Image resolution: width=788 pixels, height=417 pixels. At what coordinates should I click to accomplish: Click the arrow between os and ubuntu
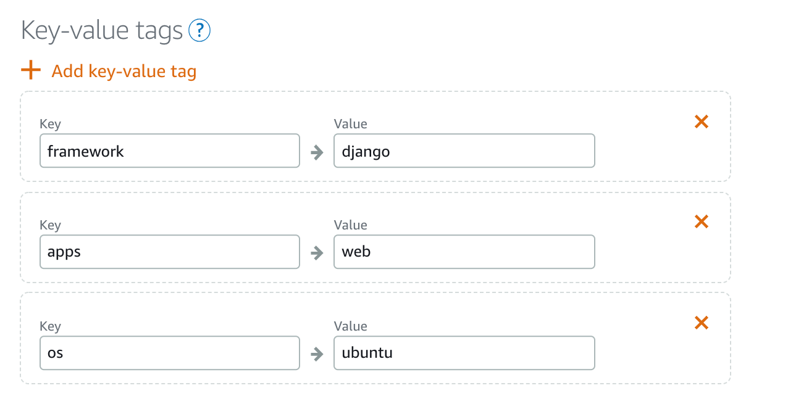point(317,353)
